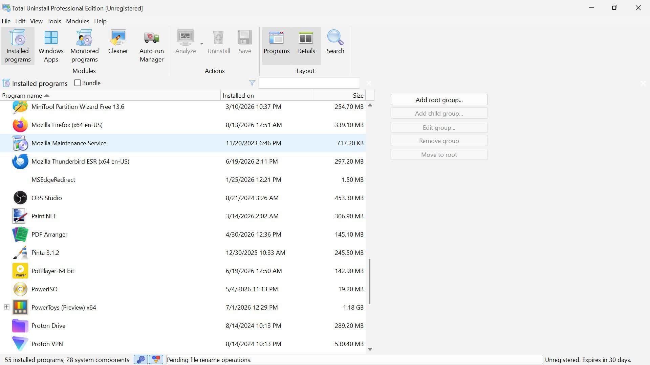
Task: Click the 339.10 MB size value
Action: click(349, 125)
